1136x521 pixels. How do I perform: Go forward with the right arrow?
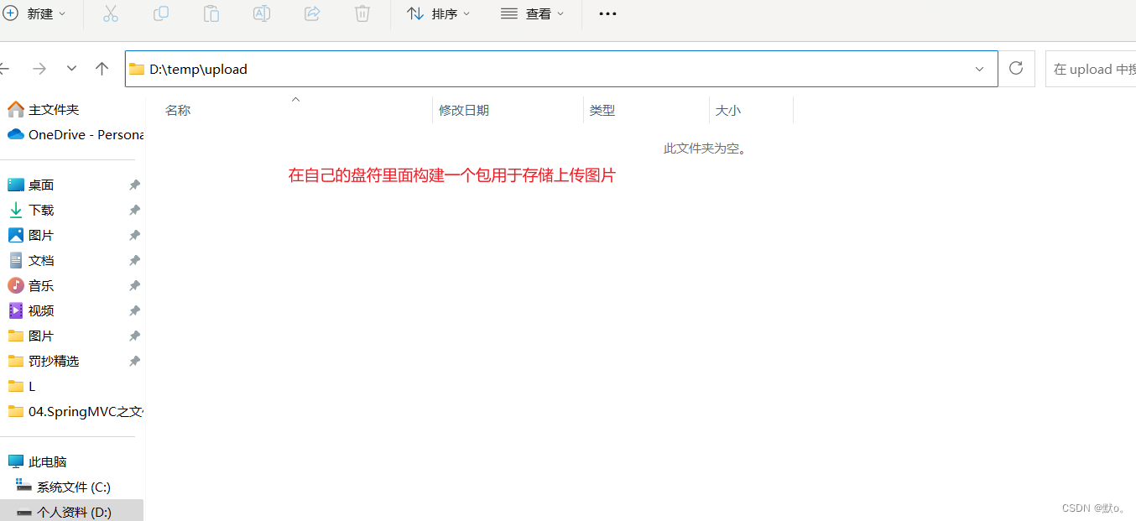tap(39, 69)
